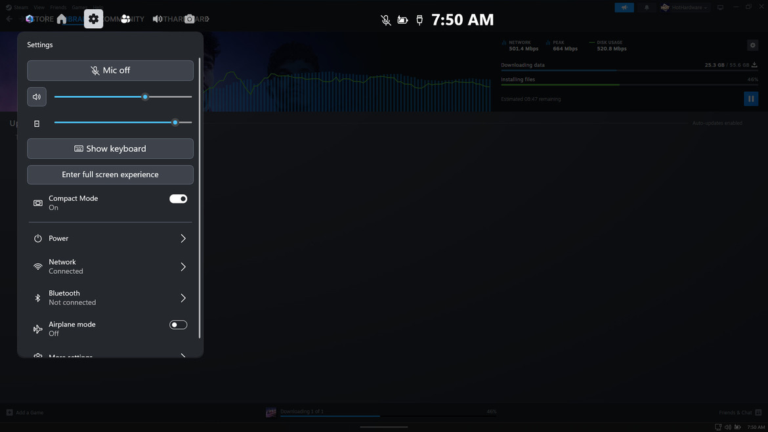Open the Friends people icon in overlay bar
Image resolution: width=768 pixels, height=432 pixels.
coord(125,19)
